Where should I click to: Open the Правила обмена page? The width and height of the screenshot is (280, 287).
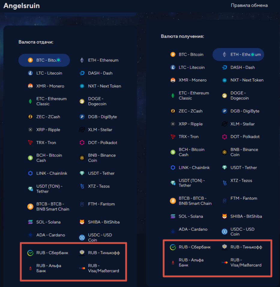click(249, 5)
